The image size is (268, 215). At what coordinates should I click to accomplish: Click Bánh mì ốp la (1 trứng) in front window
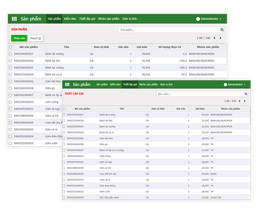(x=112, y=150)
